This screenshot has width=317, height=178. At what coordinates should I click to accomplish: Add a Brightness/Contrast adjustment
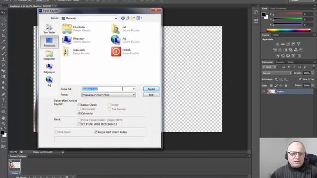coord(277,44)
